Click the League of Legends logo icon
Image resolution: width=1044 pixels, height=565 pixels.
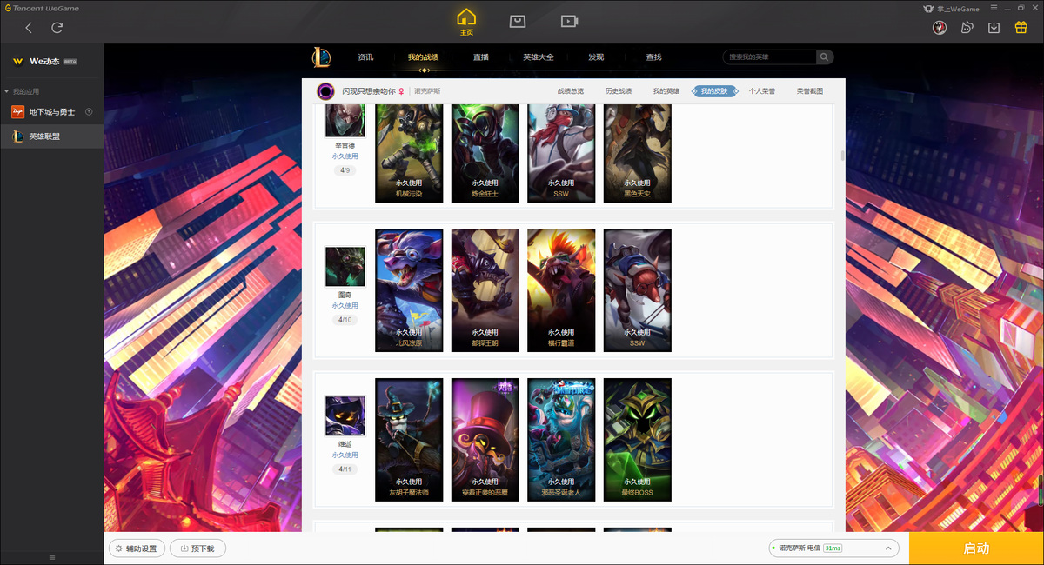322,57
